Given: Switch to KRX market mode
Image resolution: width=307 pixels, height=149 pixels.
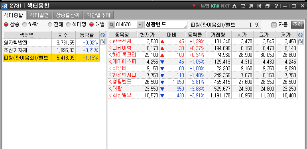Looking at the screenshot, I should 215,6.
